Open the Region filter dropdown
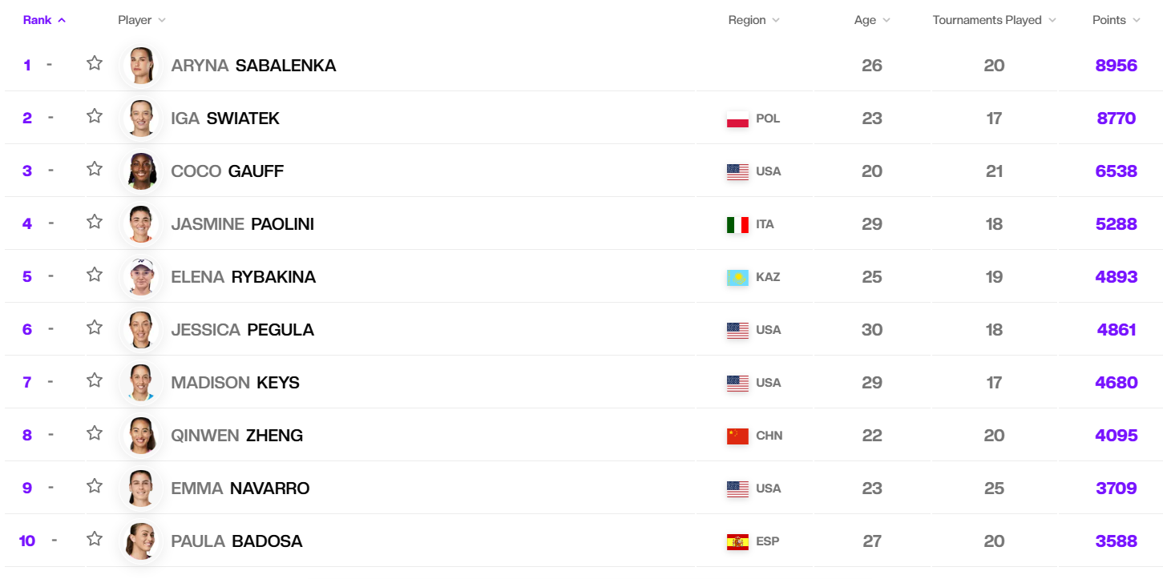 click(x=753, y=20)
